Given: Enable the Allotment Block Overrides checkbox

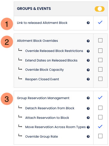Looking at the screenshot, I should (x=100, y=40).
